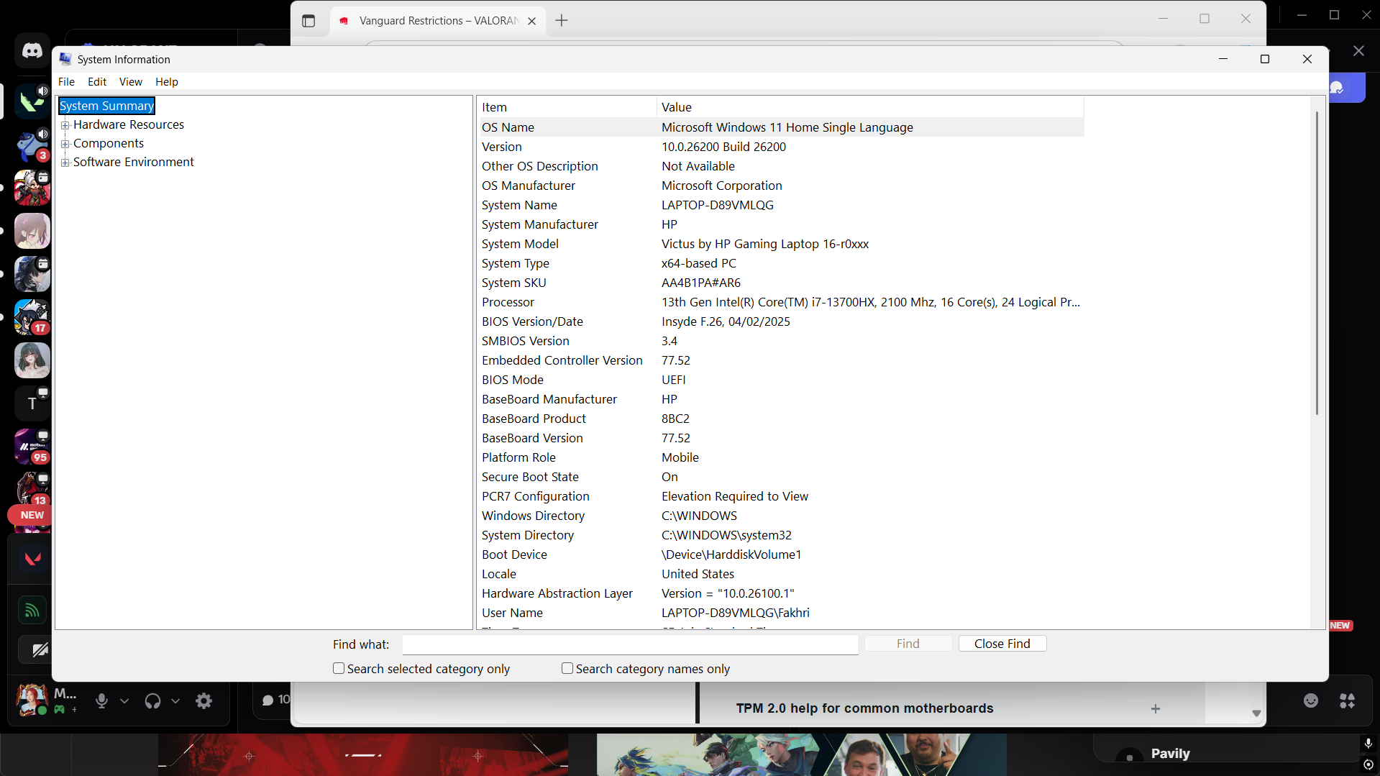Click the Item column header
The width and height of the screenshot is (1380, 776).
[x=567, y=107]
